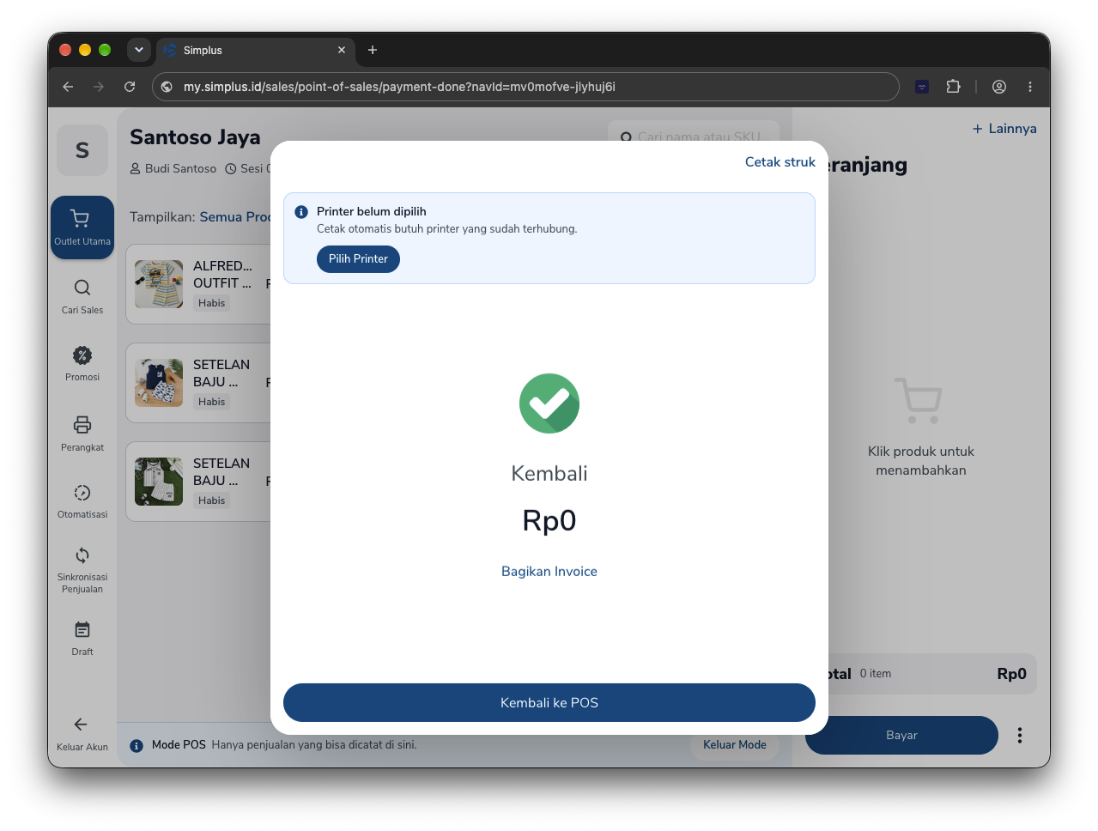The width and height of the screenshot is (1098, 831).
Task: Click Santoso Jaya store title
Action: click(x=195, y=137)
